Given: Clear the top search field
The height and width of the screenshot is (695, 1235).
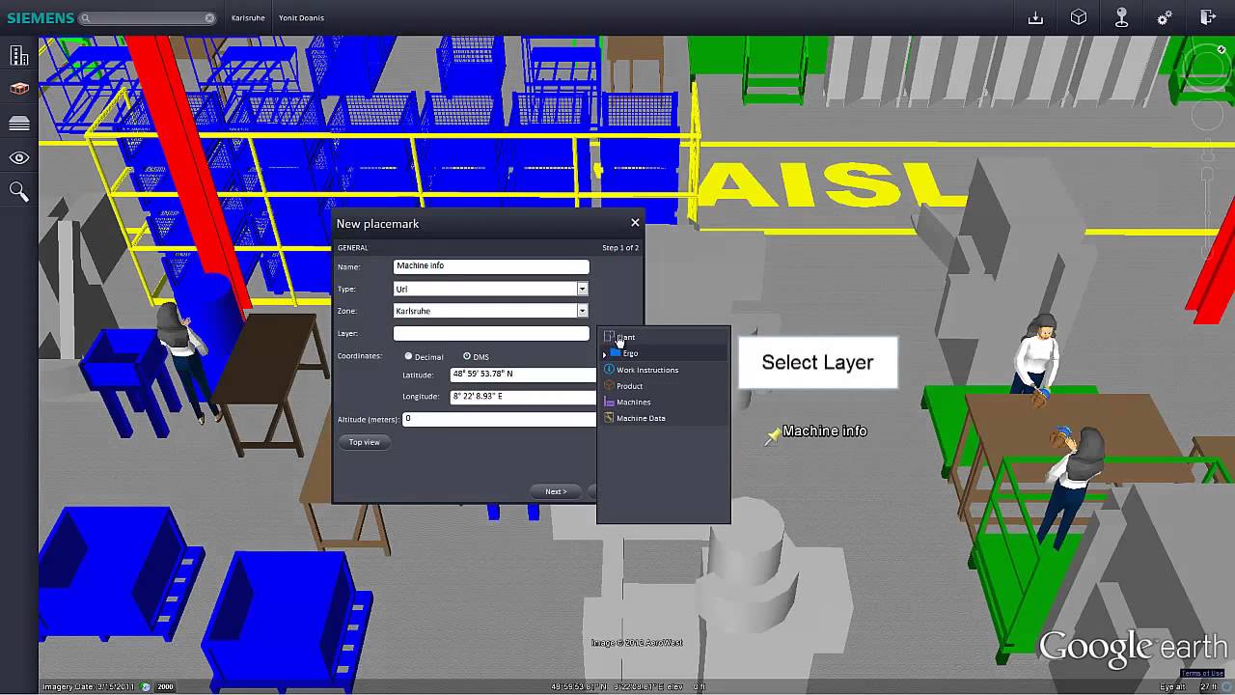Looking at the screenshot, I should (209, 17).
